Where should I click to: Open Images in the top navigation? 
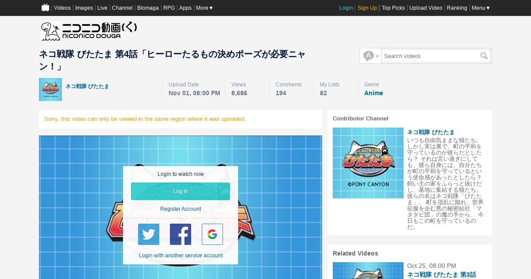tap(84, 8)
